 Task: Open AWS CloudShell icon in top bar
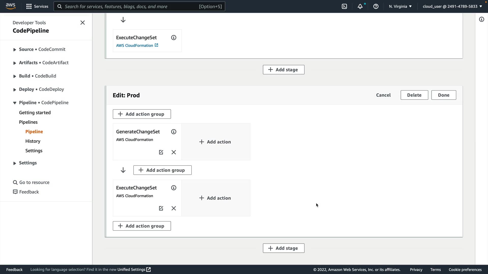pyautogui.click(x=344, y=6)
